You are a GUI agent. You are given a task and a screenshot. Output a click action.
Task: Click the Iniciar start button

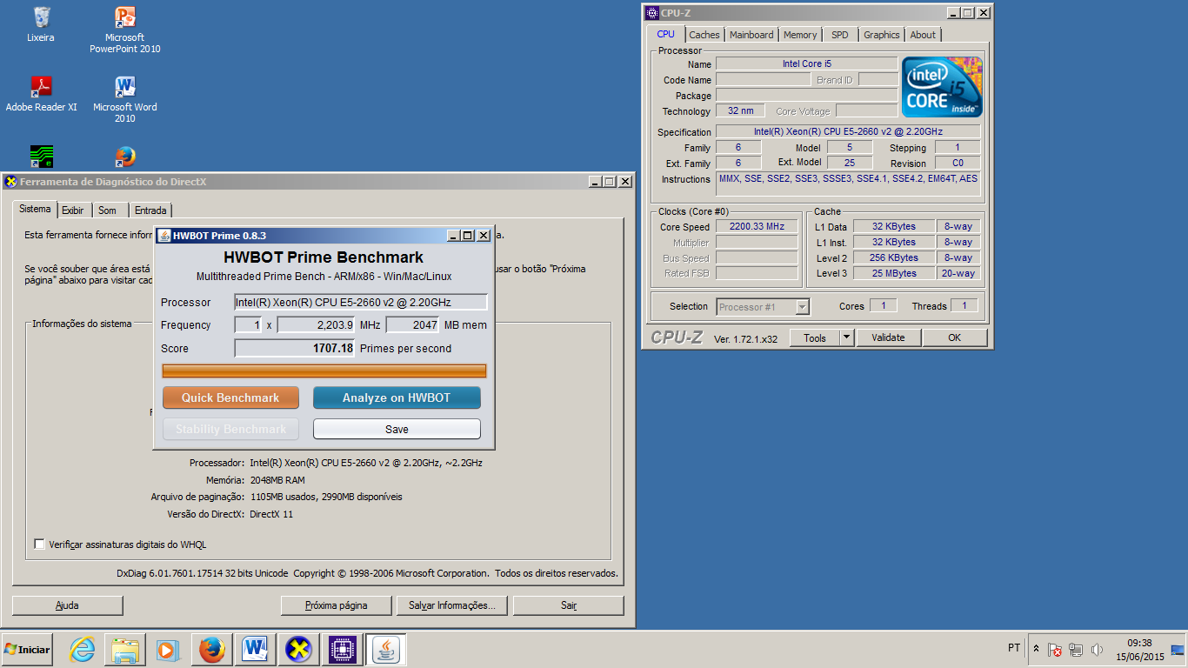point(27,649)
